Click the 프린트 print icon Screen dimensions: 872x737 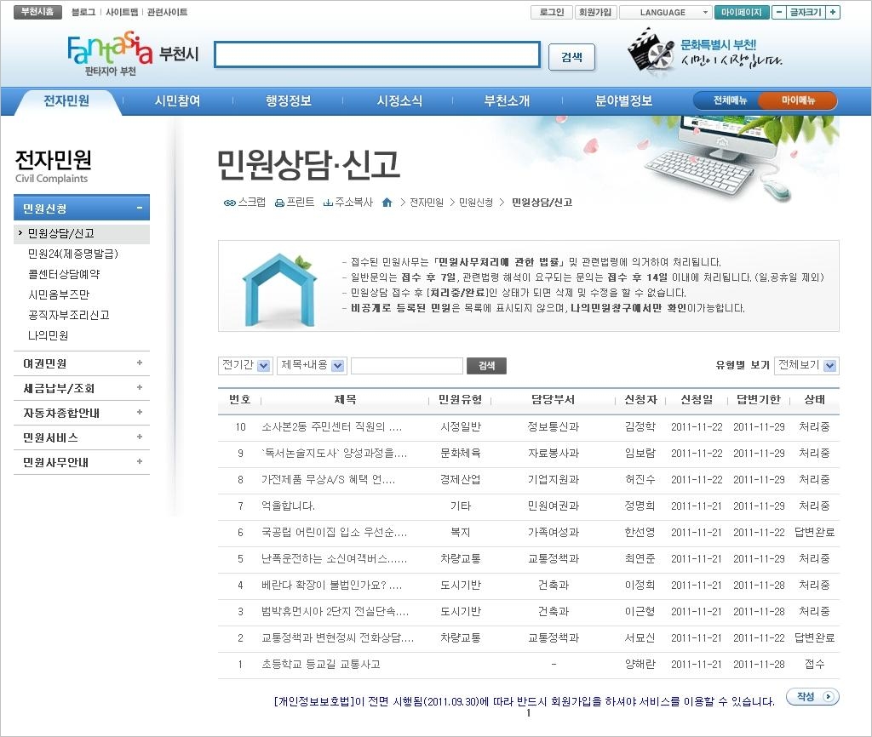279,203
